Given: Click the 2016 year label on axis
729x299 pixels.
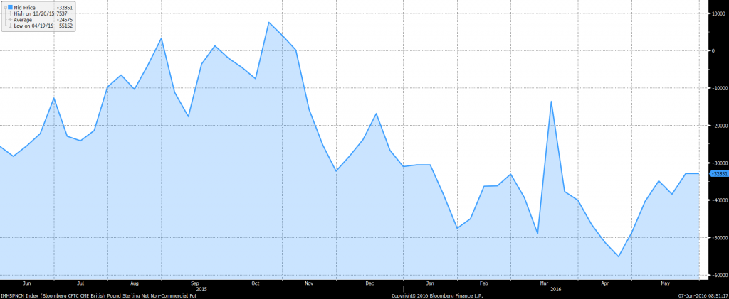Looking at the screenshot, I should click(x=555, y=288).
